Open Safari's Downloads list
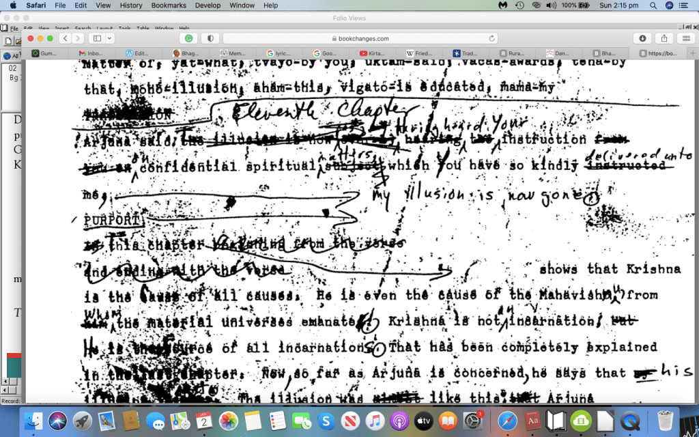This screenshot has height=437, width=699. click(x=643, y=38)
